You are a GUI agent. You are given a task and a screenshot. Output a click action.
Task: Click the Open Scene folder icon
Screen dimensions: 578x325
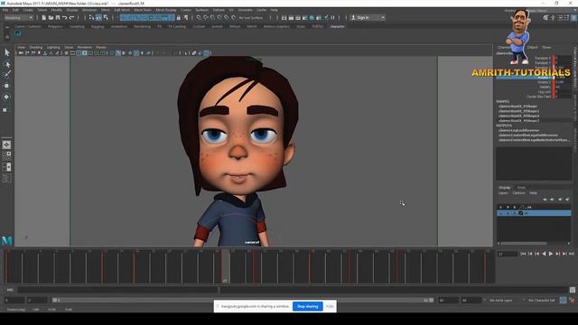[51, 18]
